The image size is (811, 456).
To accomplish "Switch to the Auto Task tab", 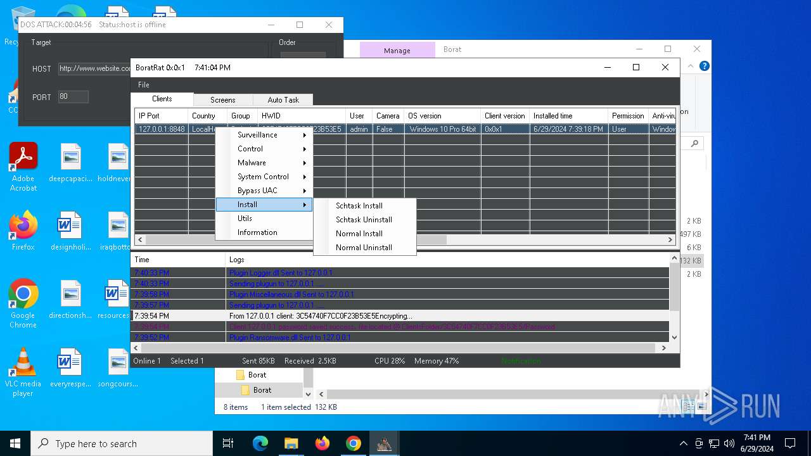I will pos(283,100).
